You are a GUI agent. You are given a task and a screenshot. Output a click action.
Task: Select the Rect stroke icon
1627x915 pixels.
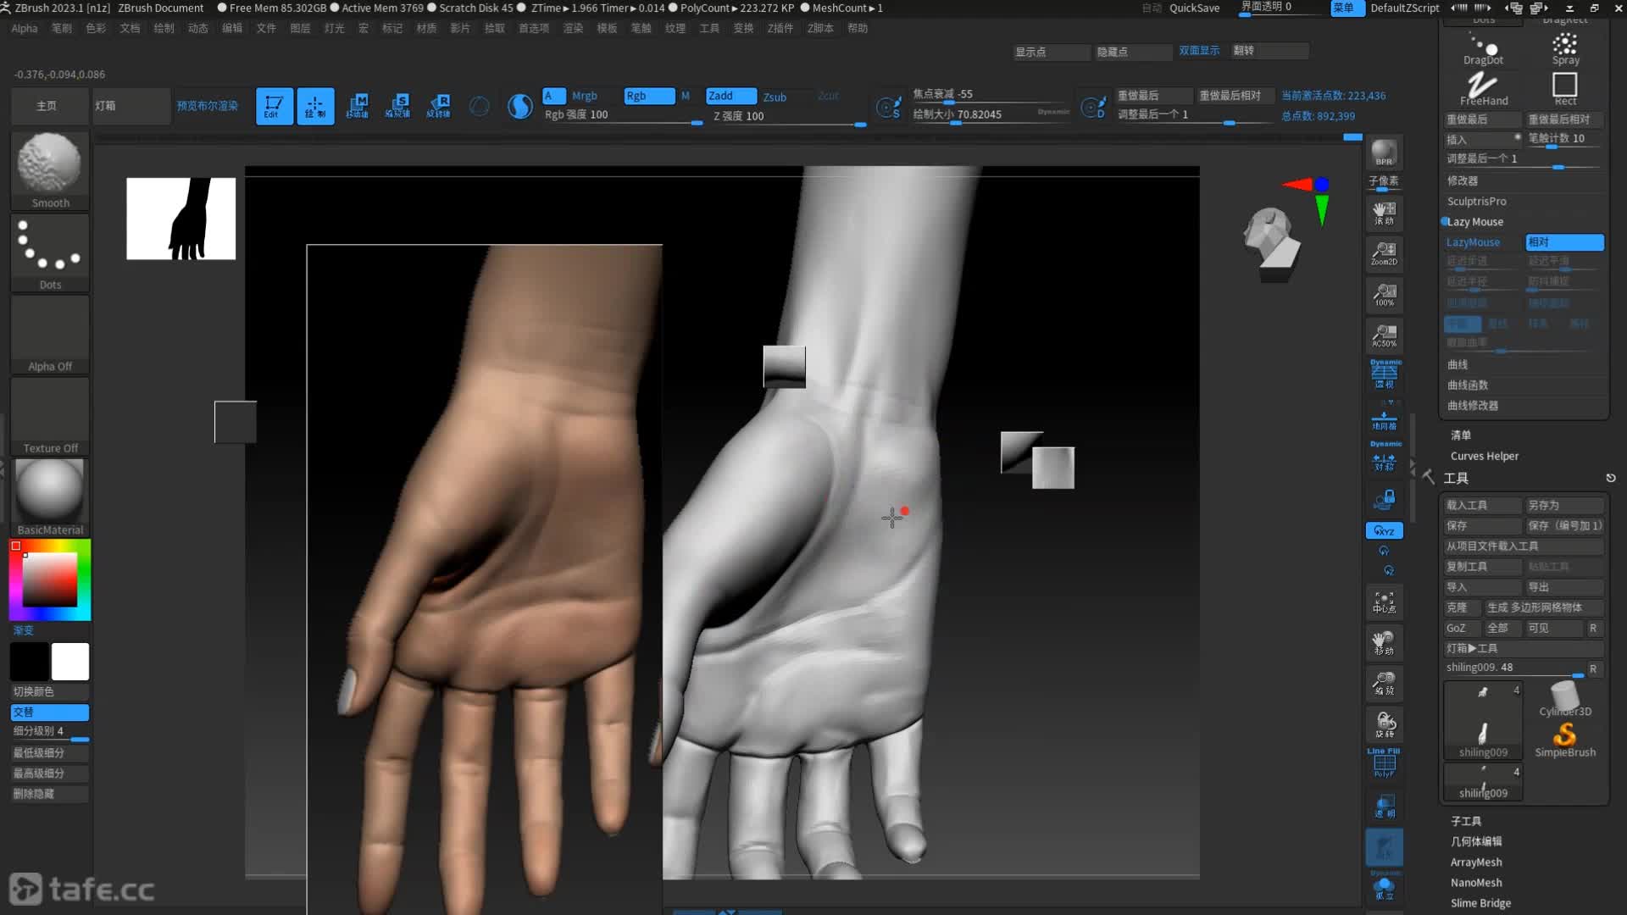pyautogui.click(x=1565, y=89)
